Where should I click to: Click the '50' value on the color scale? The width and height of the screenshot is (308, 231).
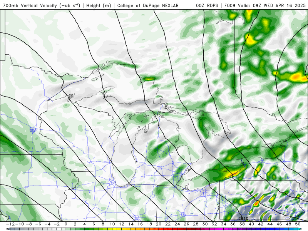(x=298, y=224)
